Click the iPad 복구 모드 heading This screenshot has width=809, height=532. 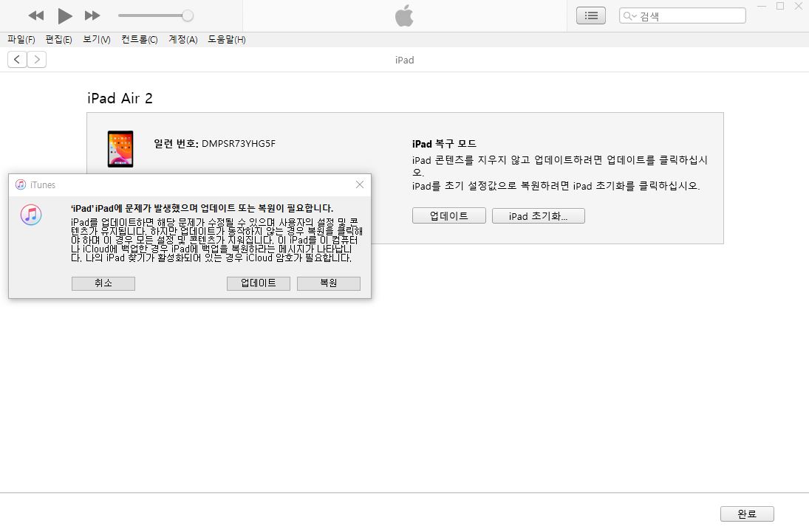coord(444,144)
